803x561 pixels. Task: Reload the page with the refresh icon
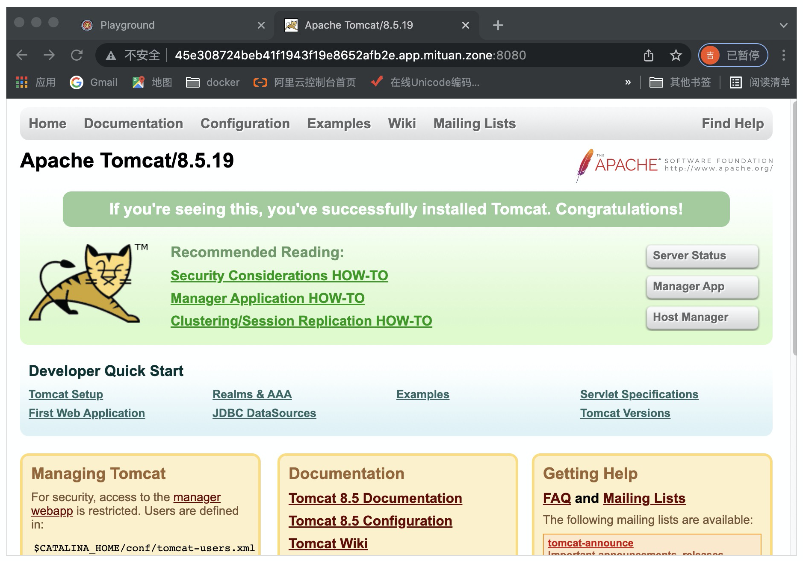[x=77, y=55]
